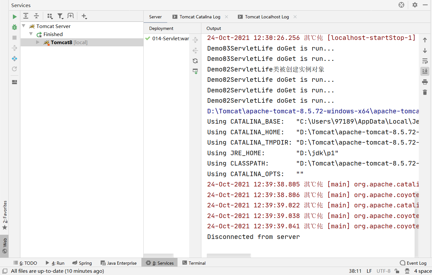Click the inspector icon in status bar
432x275 pixels.
[407, 271]
